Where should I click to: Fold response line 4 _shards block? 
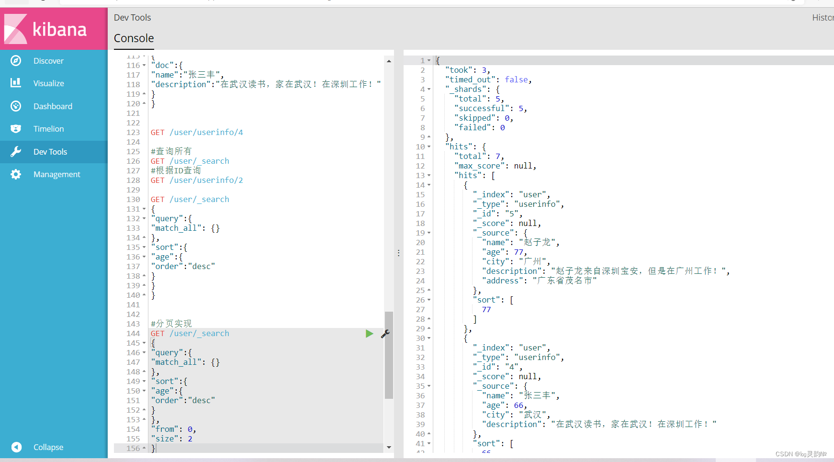coord(429,89)
